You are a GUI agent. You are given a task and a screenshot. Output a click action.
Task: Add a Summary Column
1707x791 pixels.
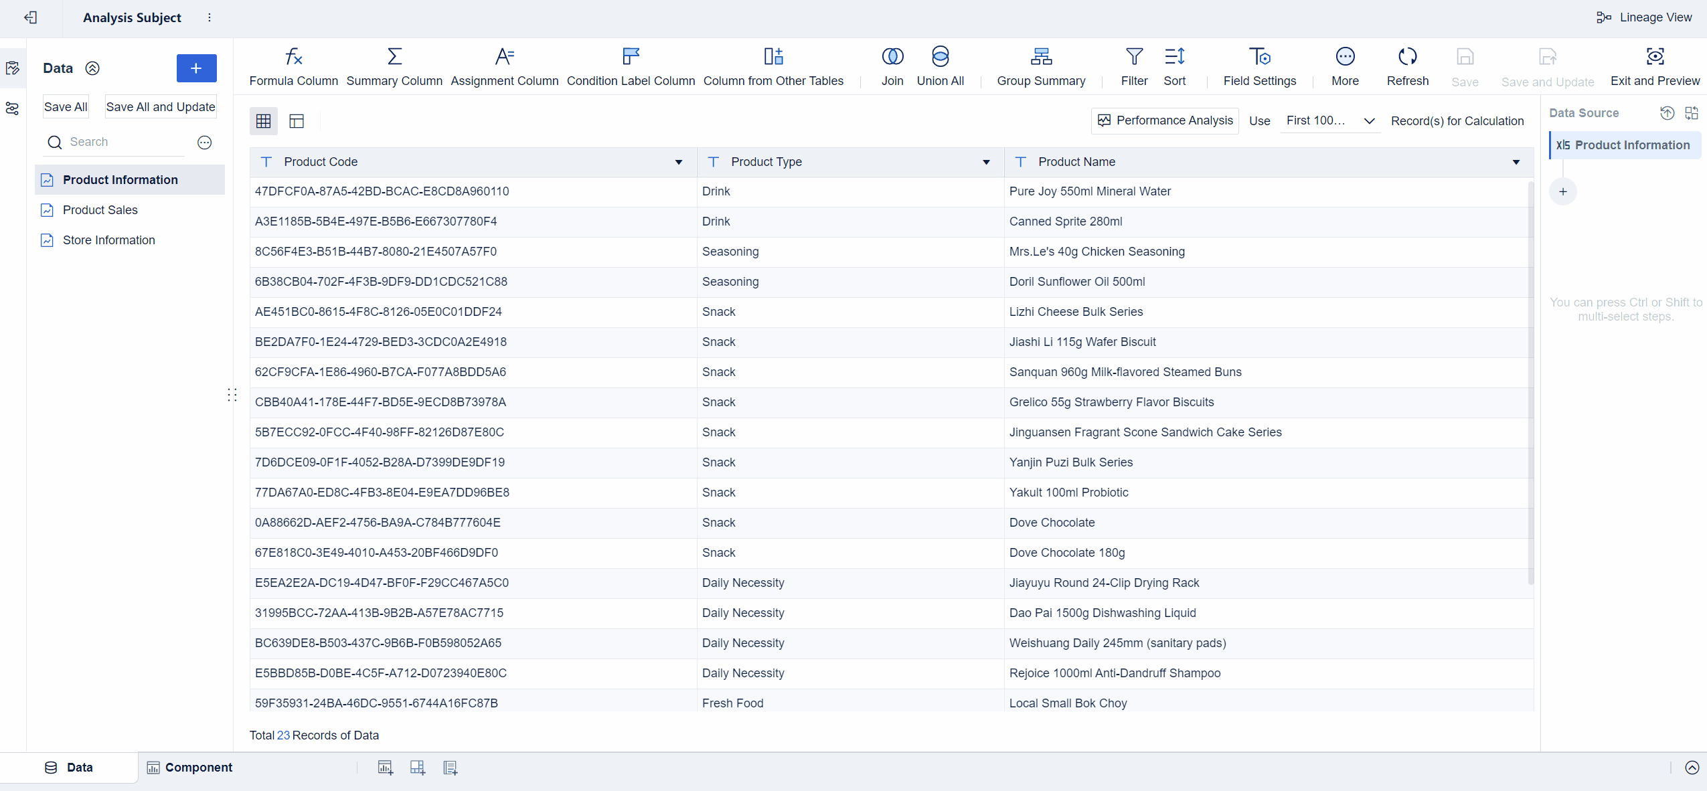click(394, 67)
